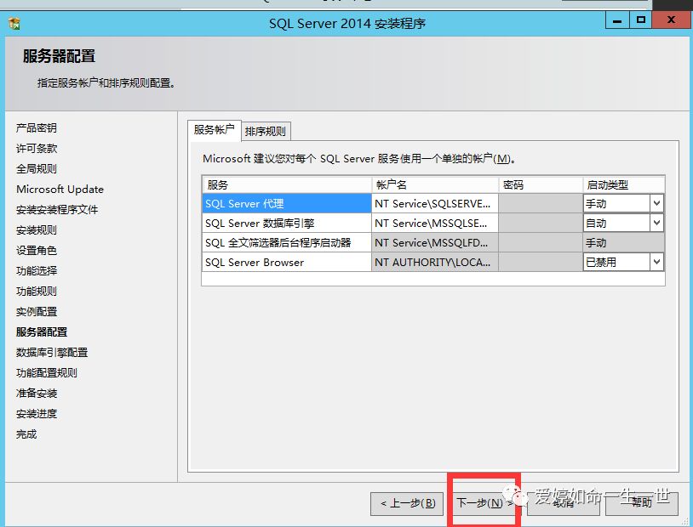Image resolution: width=693 pixels, height=527 pixels.
Task: Select the SQL Server 代理 service row
Action: (287, 203)
